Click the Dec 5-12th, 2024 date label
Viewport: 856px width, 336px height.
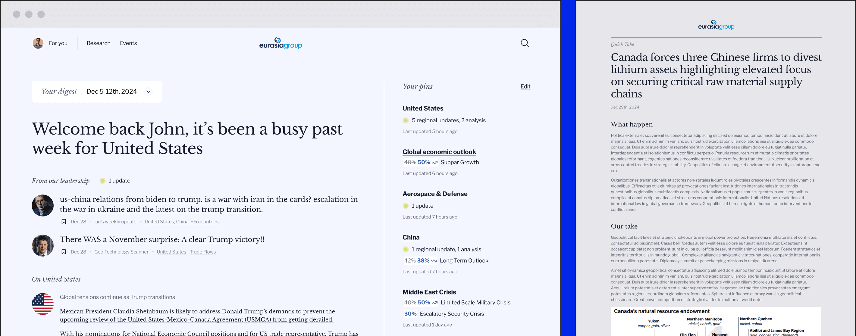tap(112, 92)
